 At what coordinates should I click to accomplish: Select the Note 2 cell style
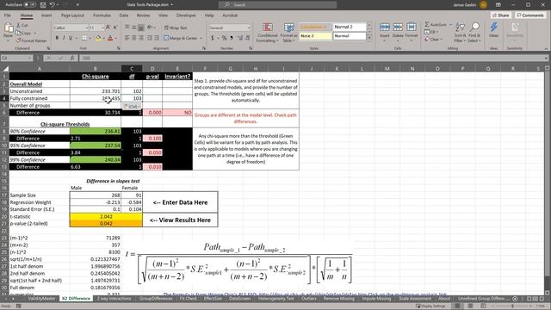pyautogui.click(x=315, y=36)
